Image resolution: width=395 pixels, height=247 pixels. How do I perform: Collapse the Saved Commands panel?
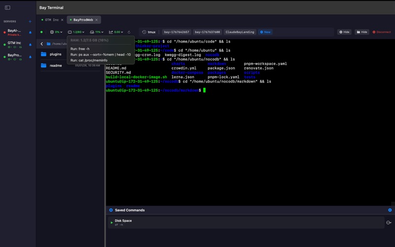click(x=111, y=210)
